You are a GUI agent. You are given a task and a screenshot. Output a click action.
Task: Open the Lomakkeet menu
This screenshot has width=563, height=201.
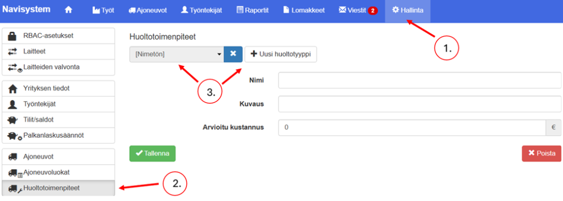303,10
